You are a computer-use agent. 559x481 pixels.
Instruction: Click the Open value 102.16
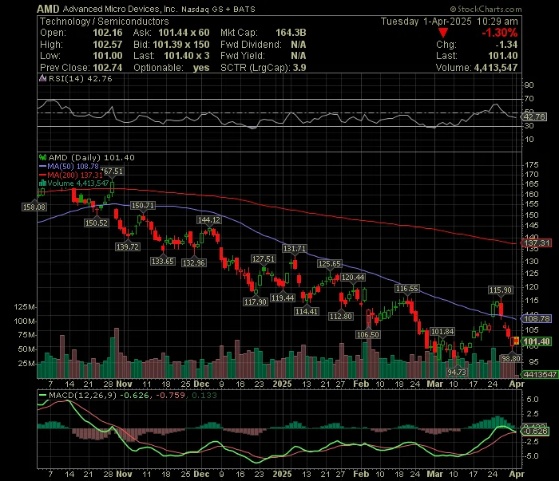tap(107, 33)
